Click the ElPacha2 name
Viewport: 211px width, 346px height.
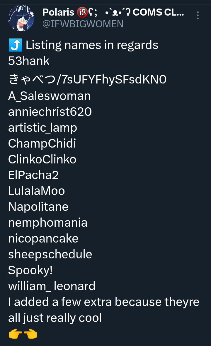tap(33, 175)
